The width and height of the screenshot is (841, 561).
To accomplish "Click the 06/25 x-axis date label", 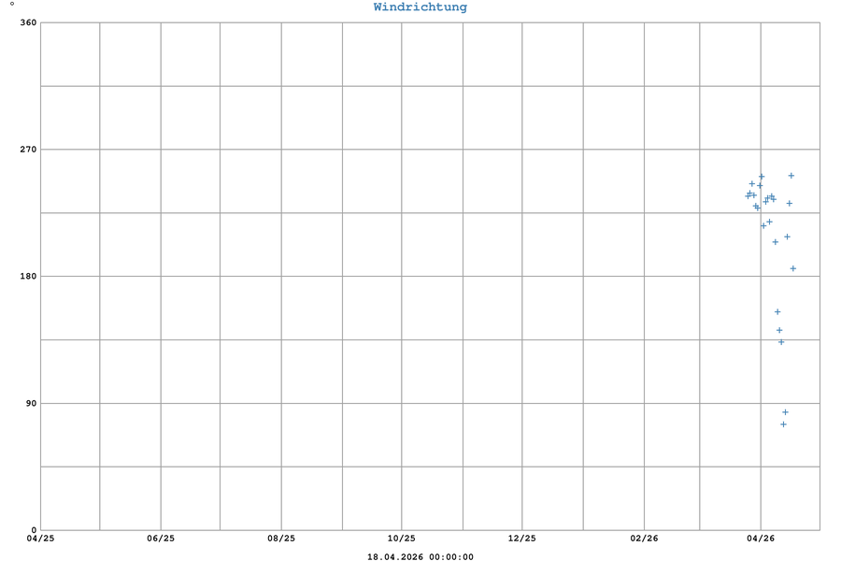I will coord(161,539).
